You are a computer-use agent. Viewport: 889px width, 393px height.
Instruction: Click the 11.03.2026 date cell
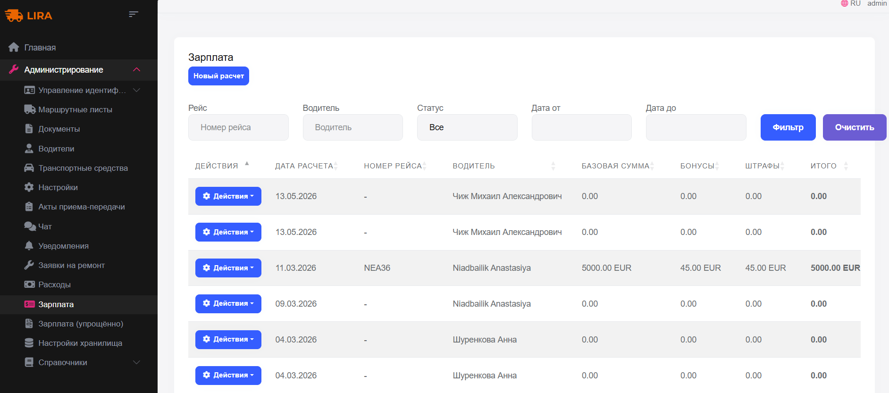(x=296, y=268)
